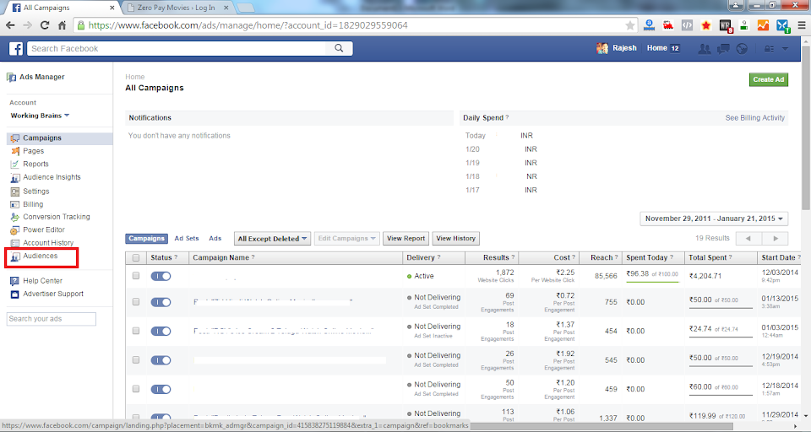The width and height of the screenshot is (811, 432).
Task: Switch to Zero Pay Movies browser tab
Action: tap(177, 8)
